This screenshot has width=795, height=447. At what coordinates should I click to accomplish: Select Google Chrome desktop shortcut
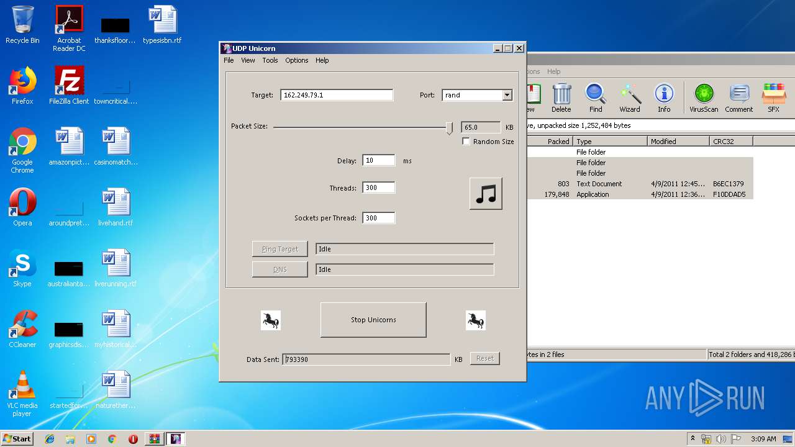click(22, 150)
